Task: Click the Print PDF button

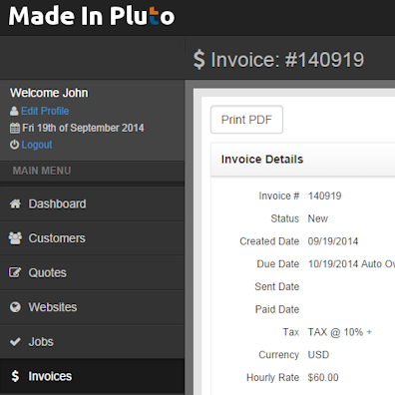Action: pyautogui.click(x=246, y=120)
